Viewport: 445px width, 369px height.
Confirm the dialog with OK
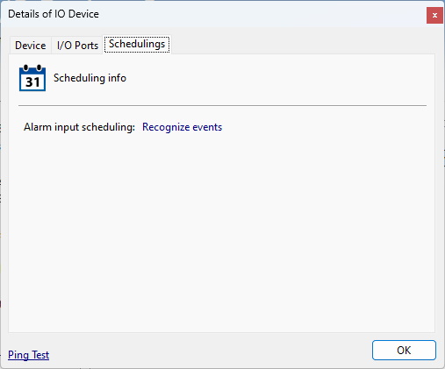point(404,350)
